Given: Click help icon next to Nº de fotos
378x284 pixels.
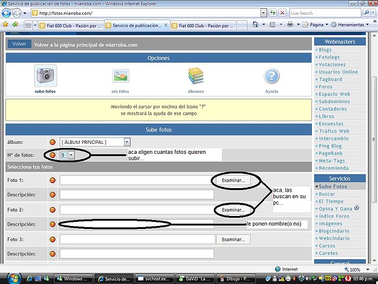Looking at the screenshot, I should 53,155.
